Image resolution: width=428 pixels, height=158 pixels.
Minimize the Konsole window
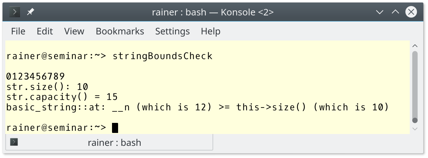pyautogui.click(x=380, y=12)
